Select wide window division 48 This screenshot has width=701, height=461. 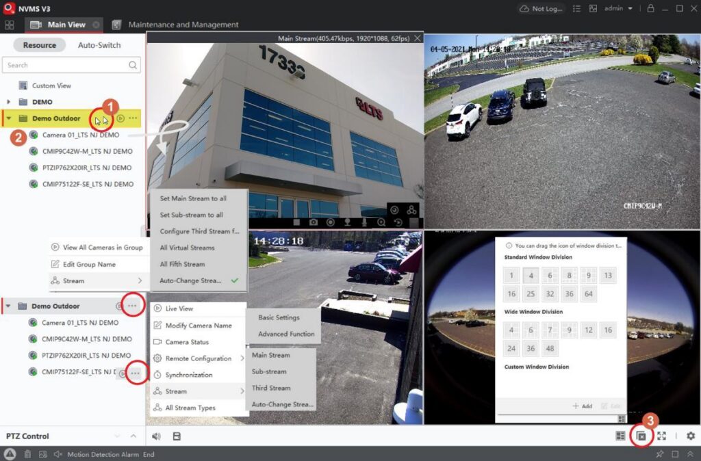point(550,348)
